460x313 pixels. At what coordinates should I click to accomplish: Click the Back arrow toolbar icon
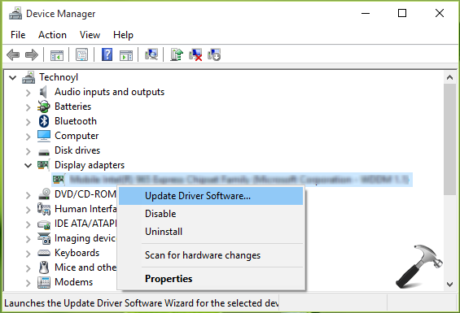[13, 54]
